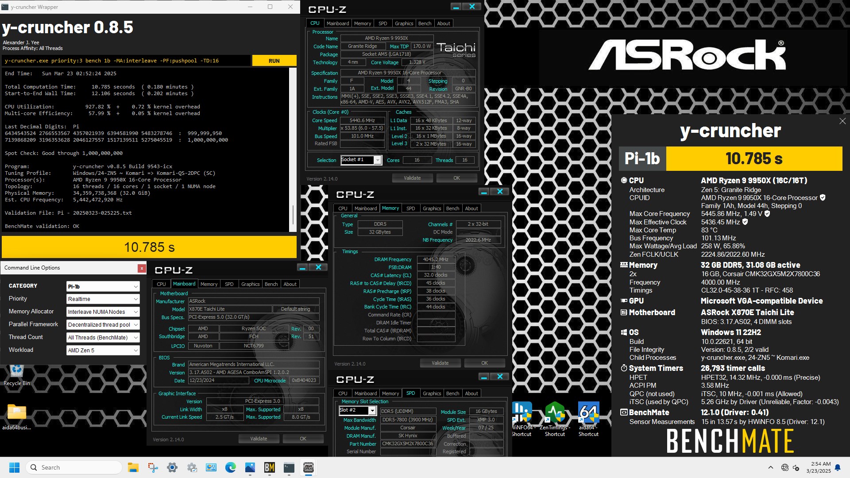Click the CPU chip icon in BenchMate panel

624,180
